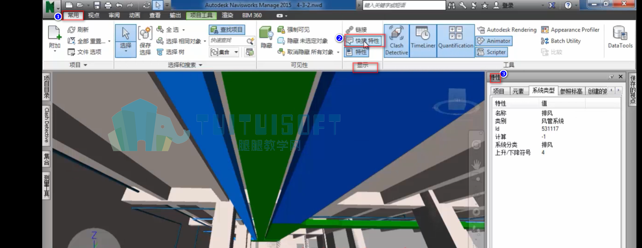Expand the 选择和搜索 panel group

(x=185, y=65)
